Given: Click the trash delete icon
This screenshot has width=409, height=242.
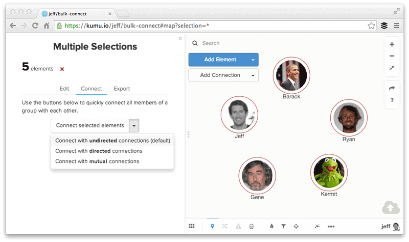Looking at the screenshot, I should (x=251, y=226).
